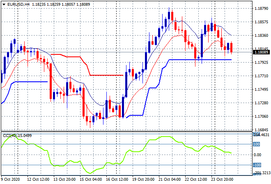The width and height of the screenshot is (271, 184).
Task: Click the black triangle beside EURUSD,H4
Action: 4,4
